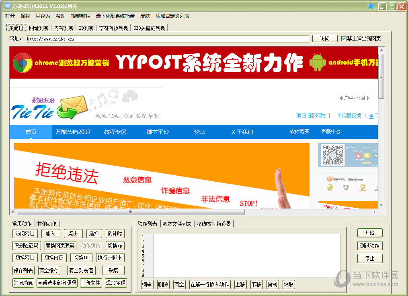Click the 访问网址 action button
Image resolution: width=408 pixels, height=296 pixels.
click(x=25, y=233)
